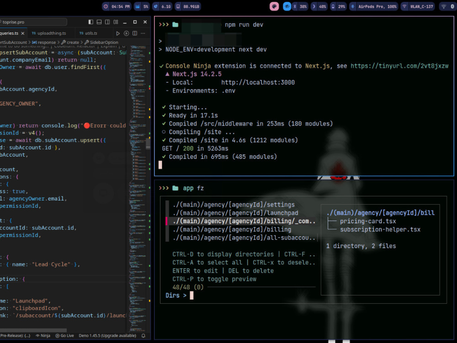Toggle the blue eye-slash icon
The height and width of the screenshot is (343, 457).
click(287, 6)
